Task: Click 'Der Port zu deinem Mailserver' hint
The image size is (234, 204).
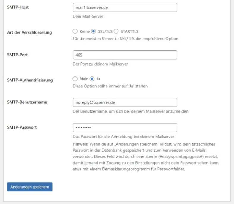Action: tap(100, 64)
